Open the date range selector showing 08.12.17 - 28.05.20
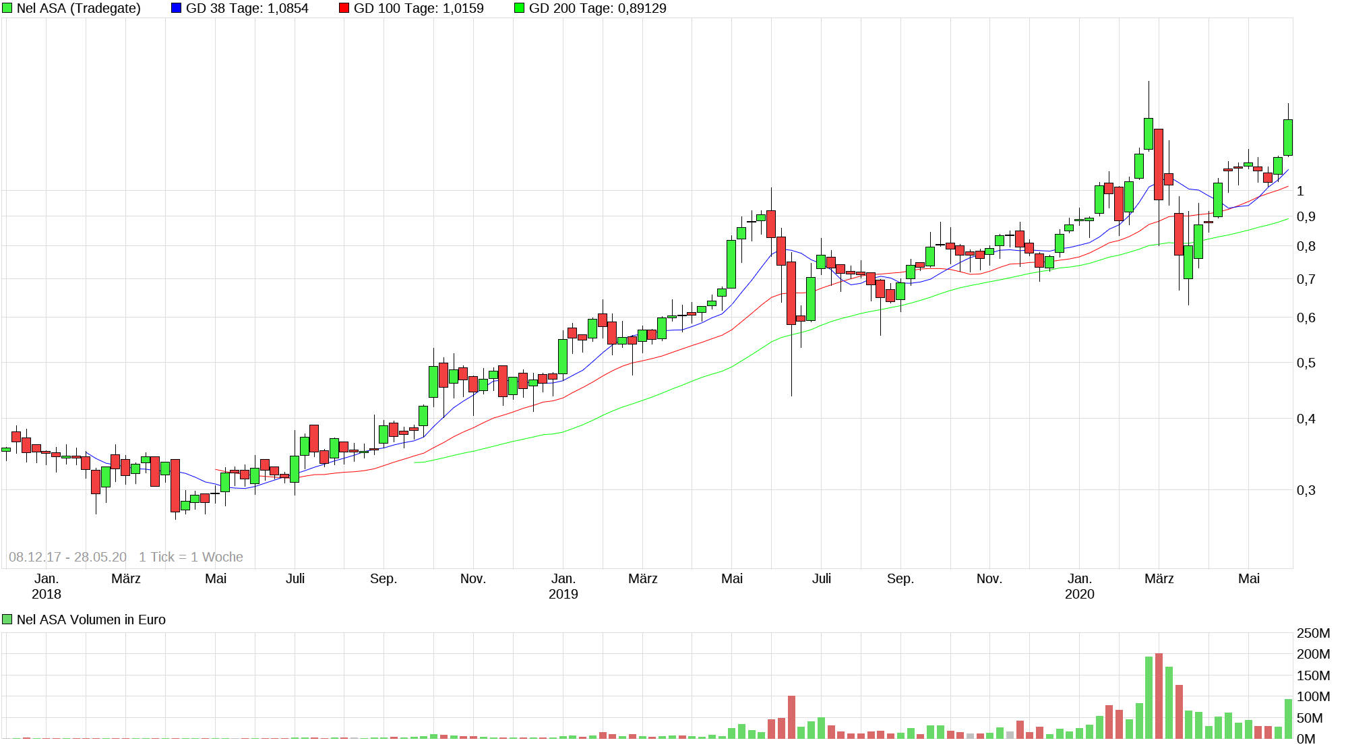Screen dimensions: 1346x753 click(67, 556)
